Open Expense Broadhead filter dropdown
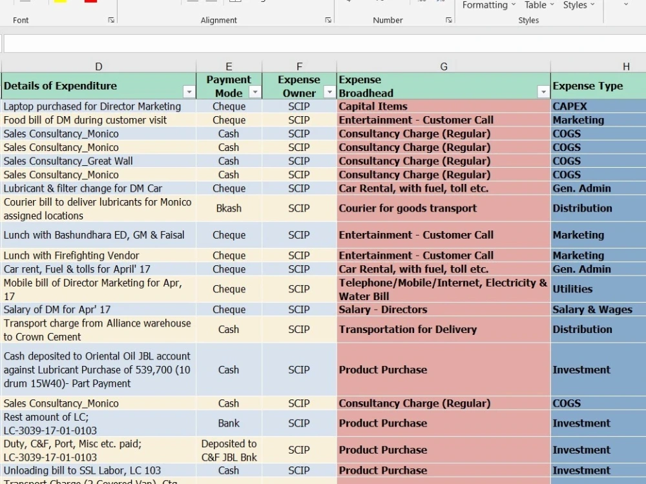This screenshot has height=484, width=646. click(x=543, y=92)
